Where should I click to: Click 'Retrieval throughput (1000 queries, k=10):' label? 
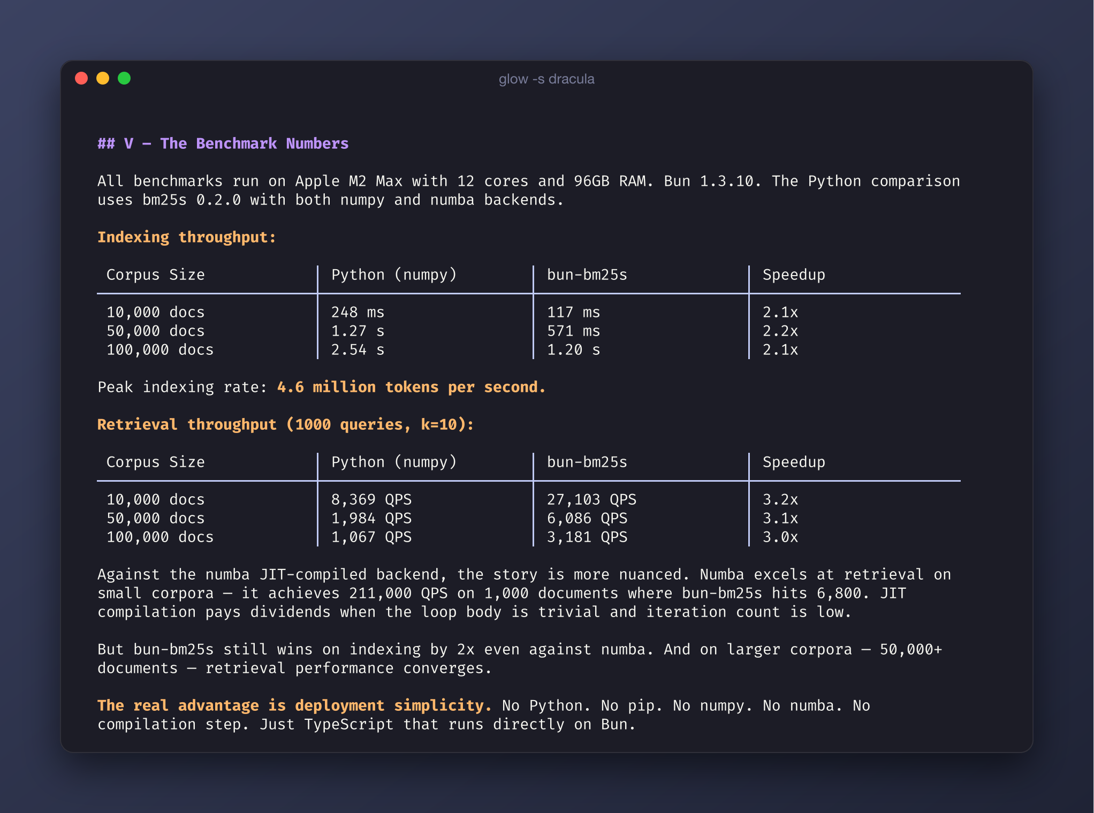285,424
